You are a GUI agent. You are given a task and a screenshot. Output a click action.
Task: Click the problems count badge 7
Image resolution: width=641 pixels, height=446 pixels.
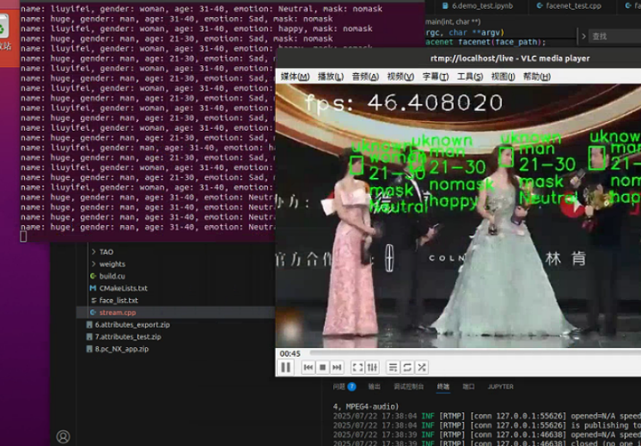(x=352, y=386)
